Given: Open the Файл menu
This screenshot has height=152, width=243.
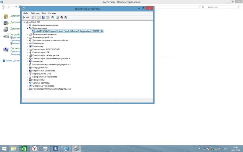Looking at the screenshot, I should [x=26, y=13].
